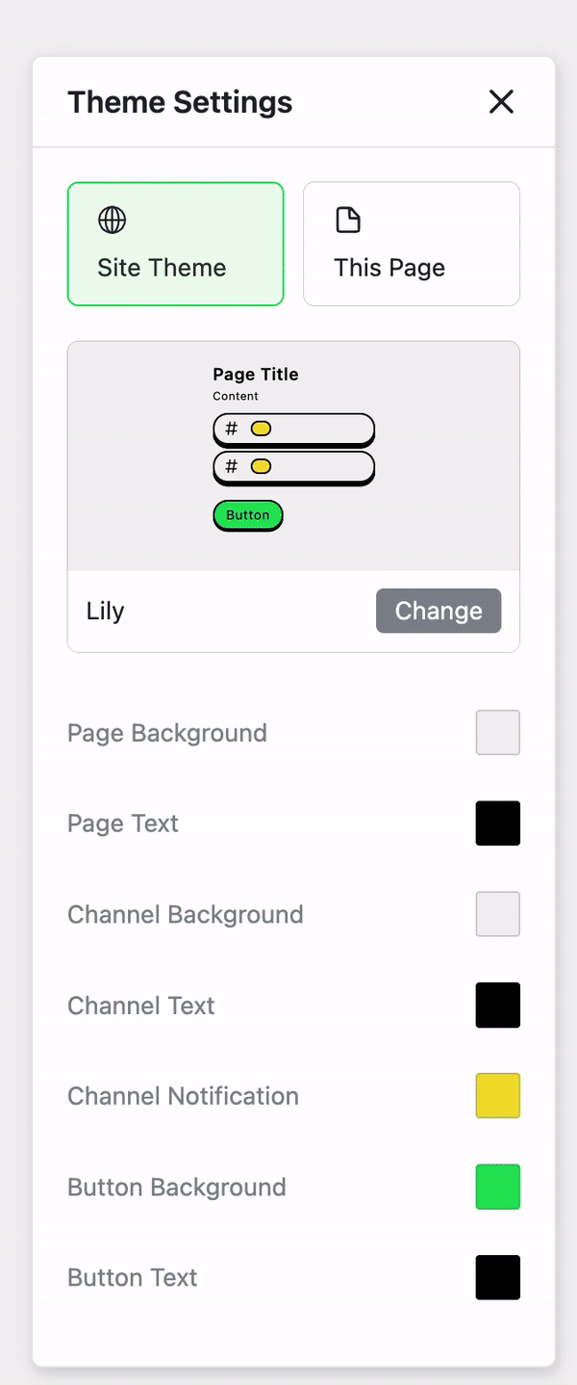Pick the Page Text color swatch

498,823
